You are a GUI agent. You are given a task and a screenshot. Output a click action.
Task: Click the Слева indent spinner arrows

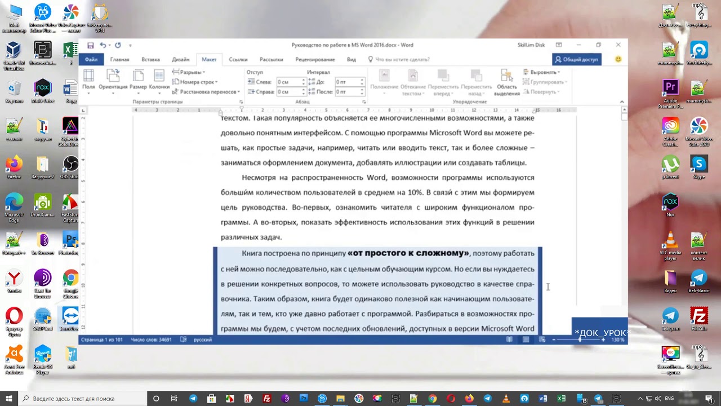(x=304, y=82)
